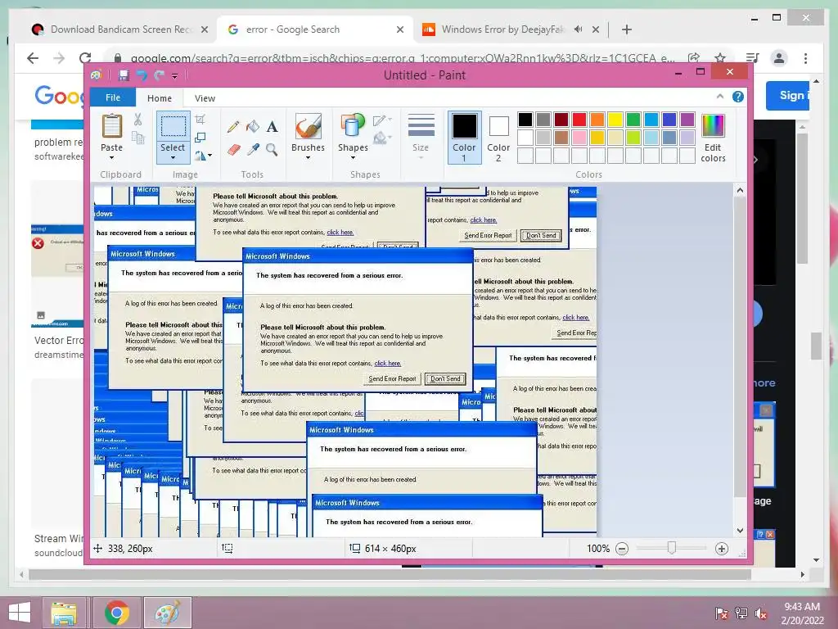Click the Resize icon in Image group
This screenshot has width=838, height=629.
coord(200,138)
